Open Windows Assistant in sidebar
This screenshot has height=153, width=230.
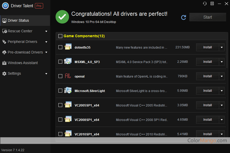[x=22, y=63]
